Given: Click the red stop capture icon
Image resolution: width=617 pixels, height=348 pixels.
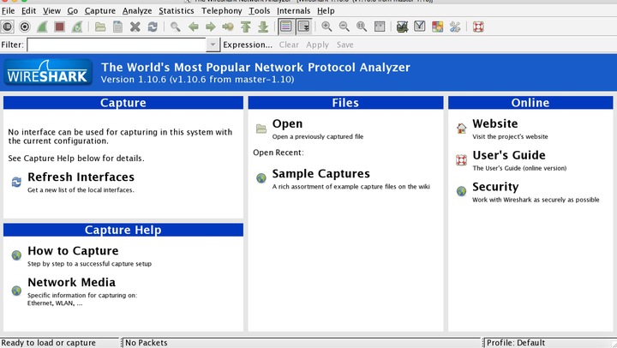Looking at the screenshot, I should [59, 27].
